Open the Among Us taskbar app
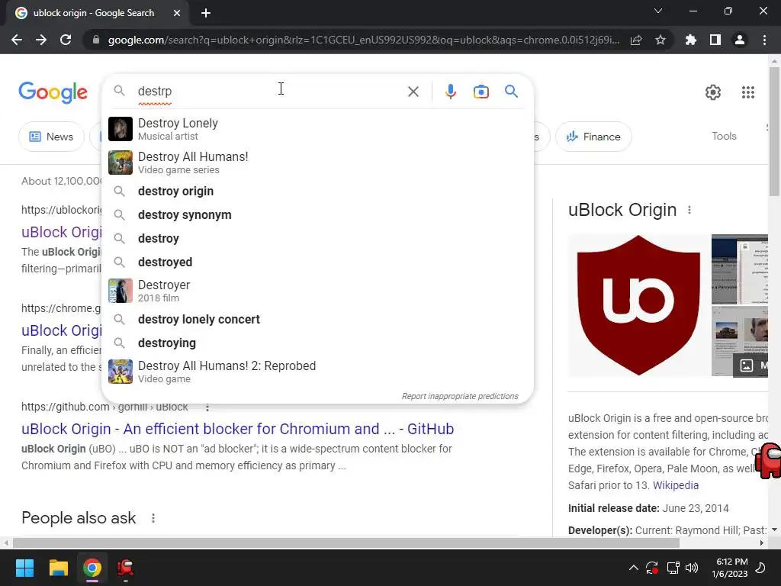This screenshot has height=586, width=781. pos(126,568)
